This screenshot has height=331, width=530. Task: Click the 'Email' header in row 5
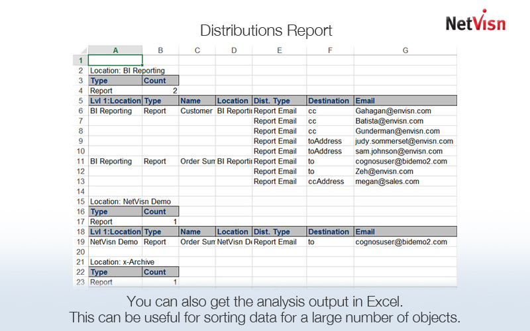tap(405, 101)
